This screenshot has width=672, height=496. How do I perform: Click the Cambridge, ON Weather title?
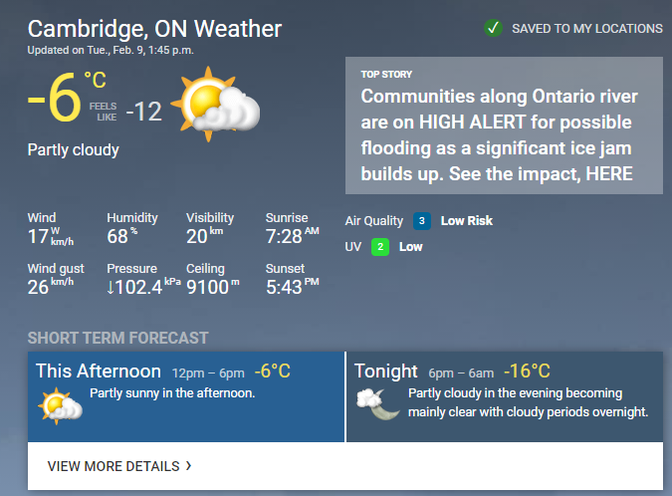(154, 29)
